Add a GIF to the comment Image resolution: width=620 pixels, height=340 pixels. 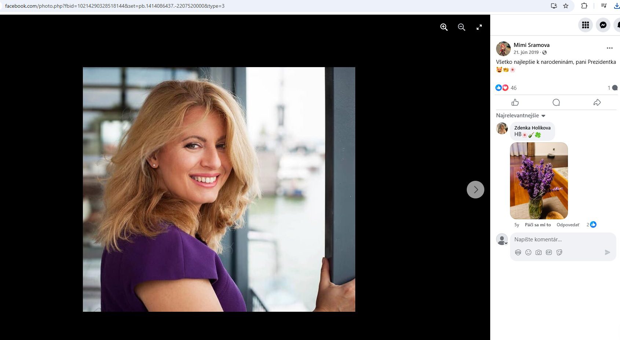[549, 252]
